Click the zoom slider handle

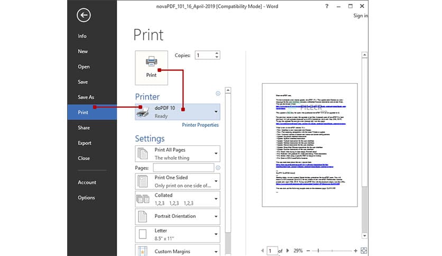click(318, 250)
